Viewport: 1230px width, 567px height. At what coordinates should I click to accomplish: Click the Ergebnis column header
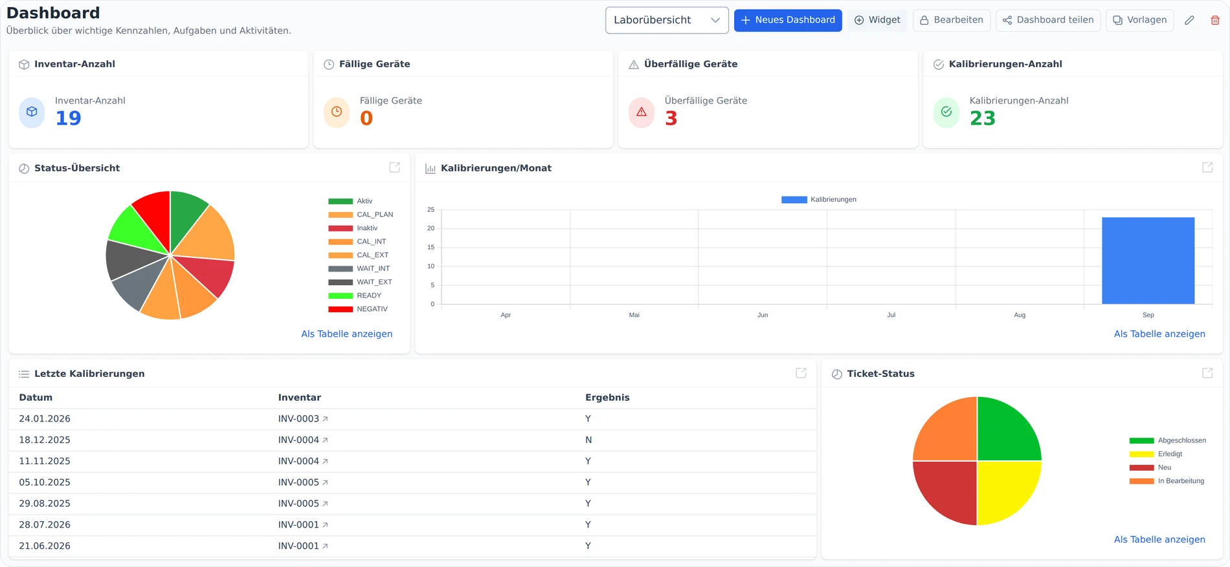607,398
